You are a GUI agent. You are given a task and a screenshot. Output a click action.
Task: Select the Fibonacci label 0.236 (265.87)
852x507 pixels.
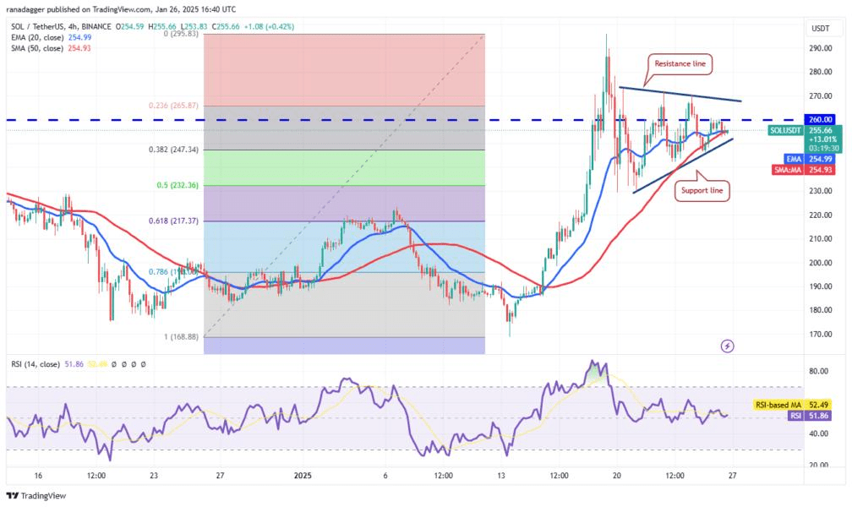pos(174,106)
